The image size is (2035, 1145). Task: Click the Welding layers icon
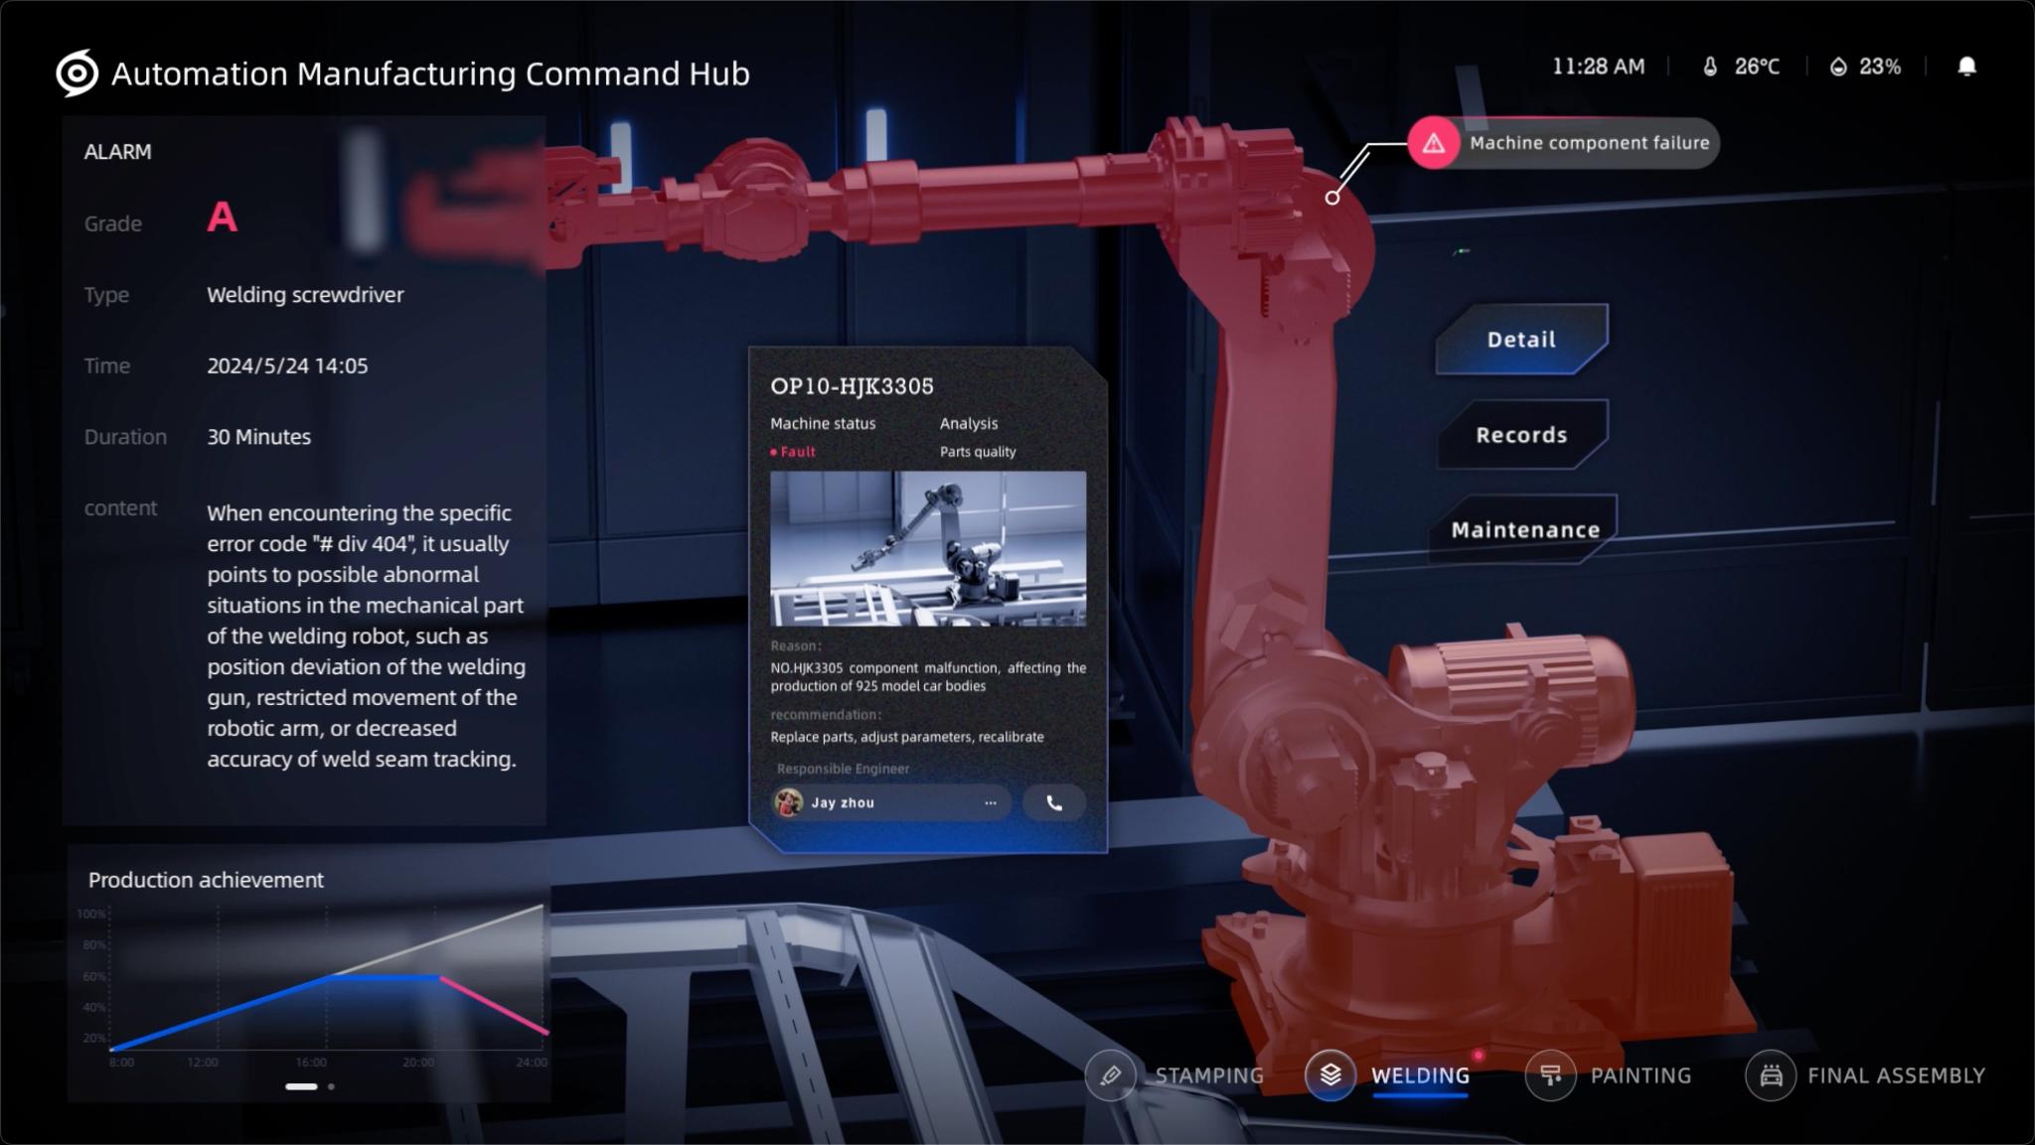1330,1074
